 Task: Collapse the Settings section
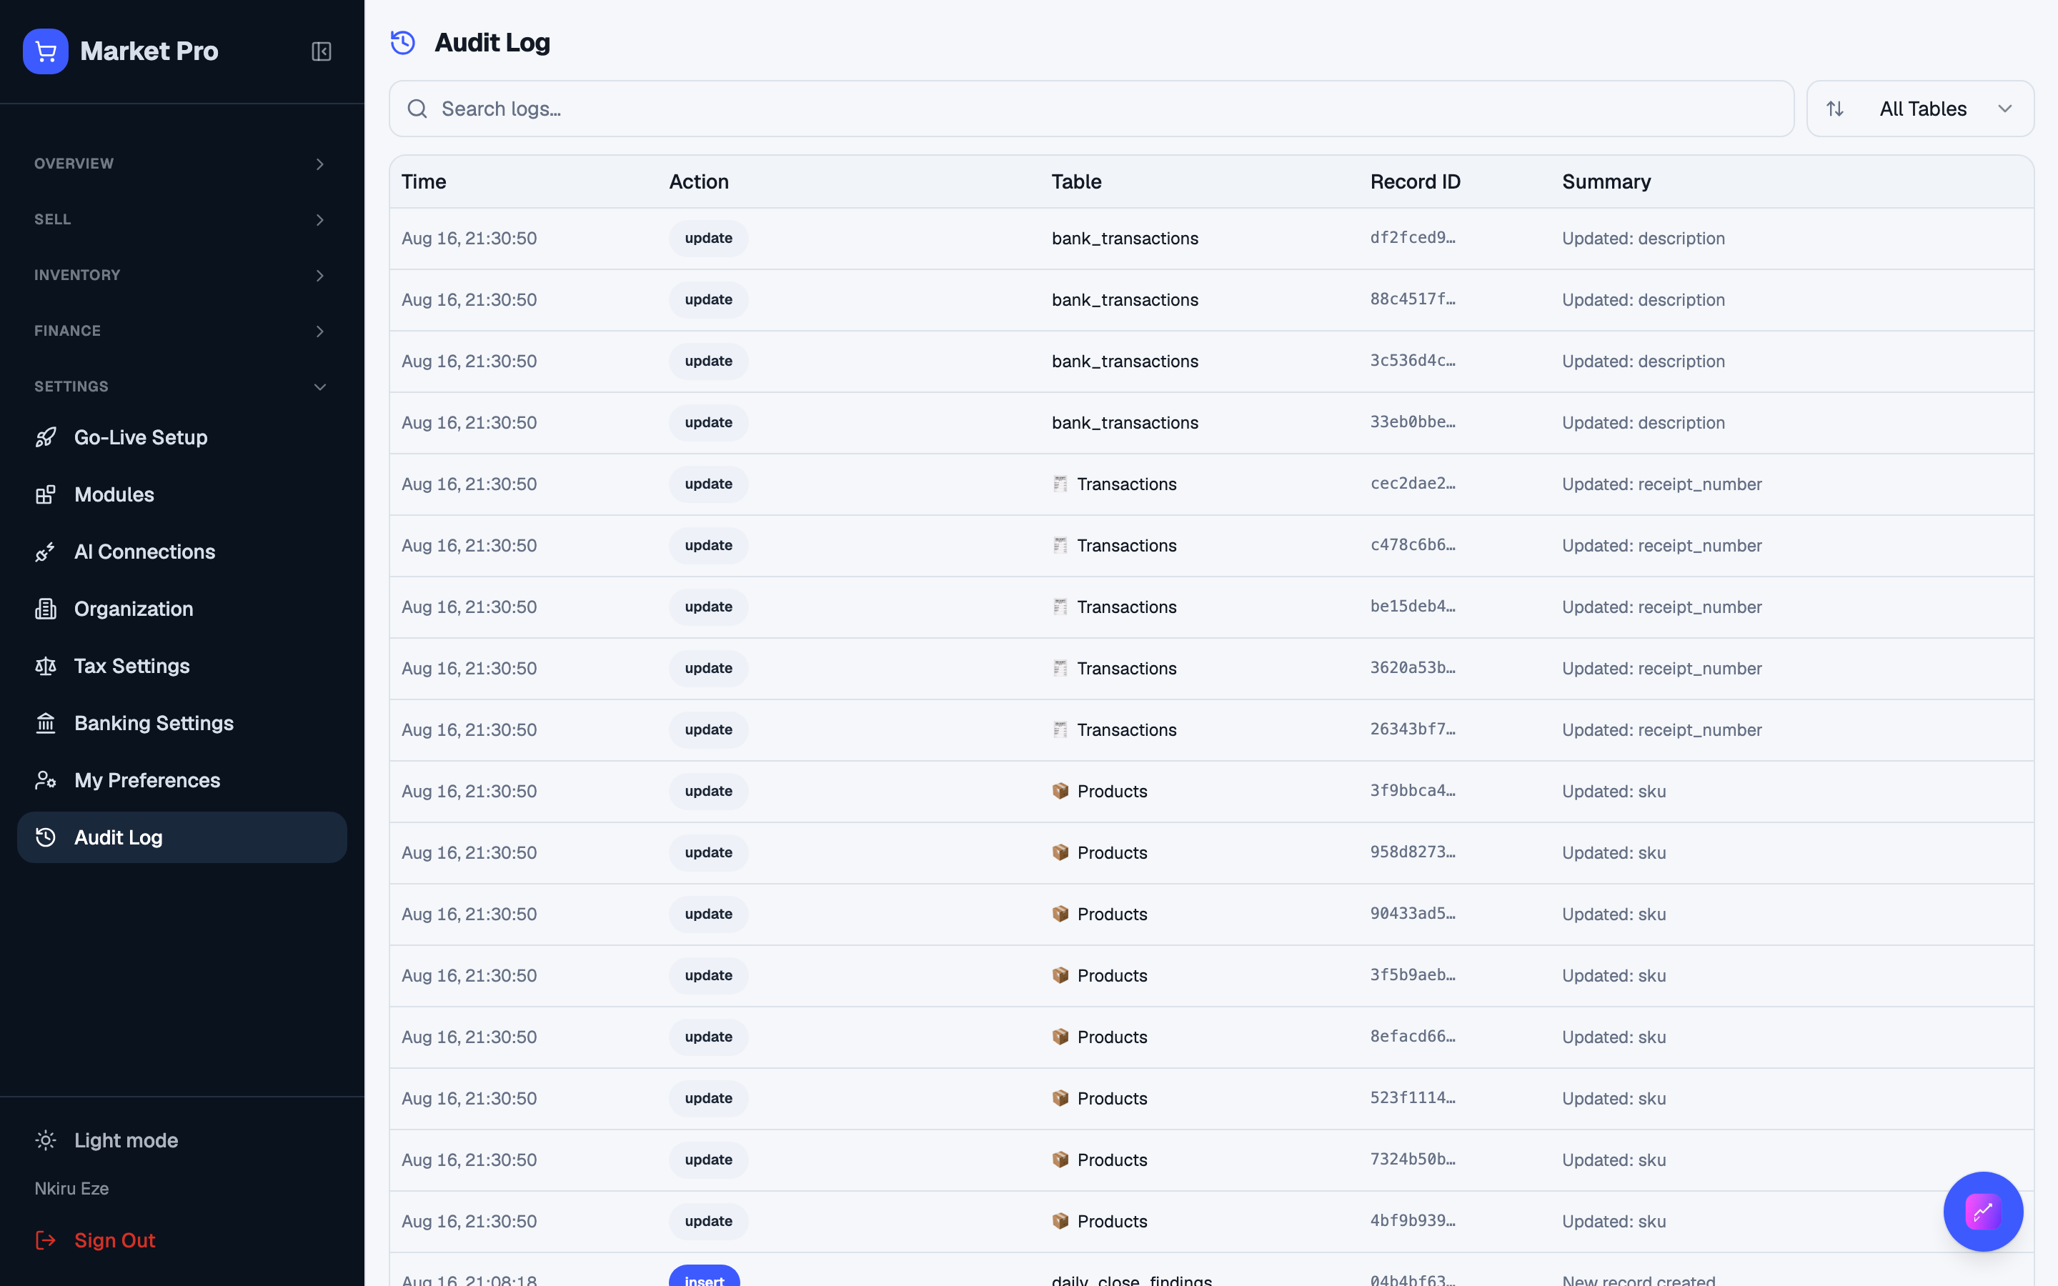pos(181,386)
